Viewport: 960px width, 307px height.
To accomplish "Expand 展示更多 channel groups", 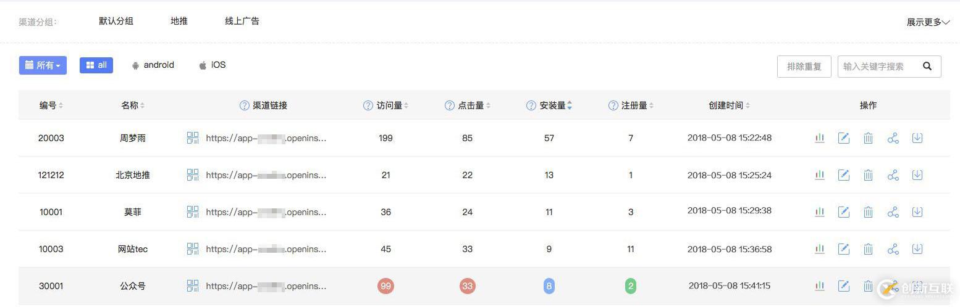I will pyautogui.click(x=928, y=22).
